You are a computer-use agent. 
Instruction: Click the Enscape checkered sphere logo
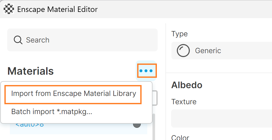tap(9, 9)
